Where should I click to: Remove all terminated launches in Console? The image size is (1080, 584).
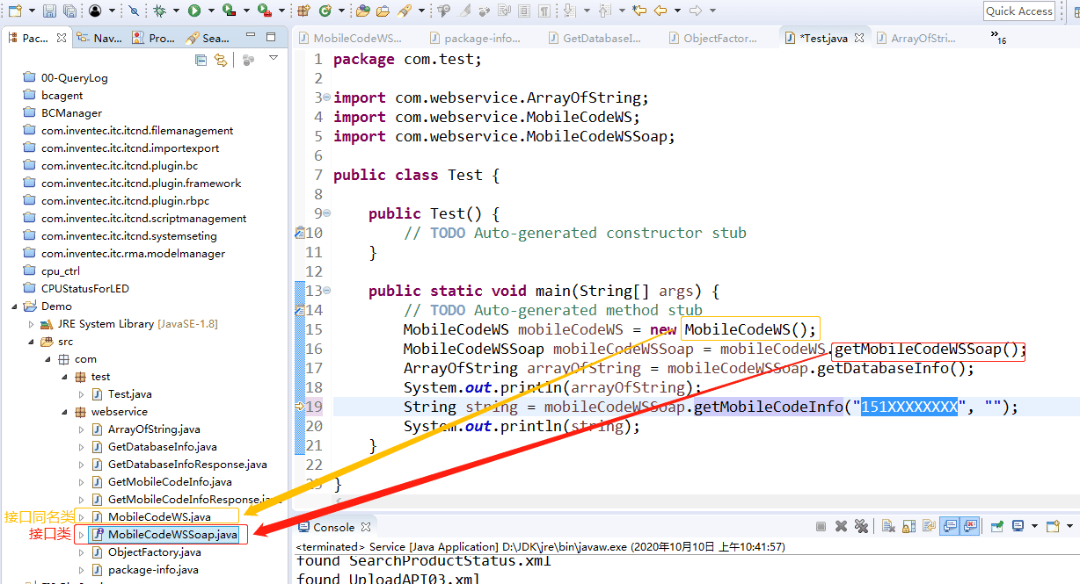point(862,527)
